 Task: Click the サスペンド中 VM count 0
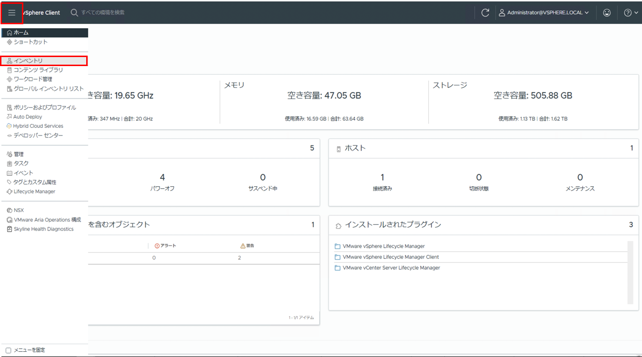point(263,178)
